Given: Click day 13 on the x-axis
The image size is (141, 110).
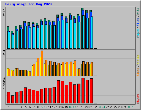Looking at the screenshot, I should pyautogui.click(x=58, y=107).
